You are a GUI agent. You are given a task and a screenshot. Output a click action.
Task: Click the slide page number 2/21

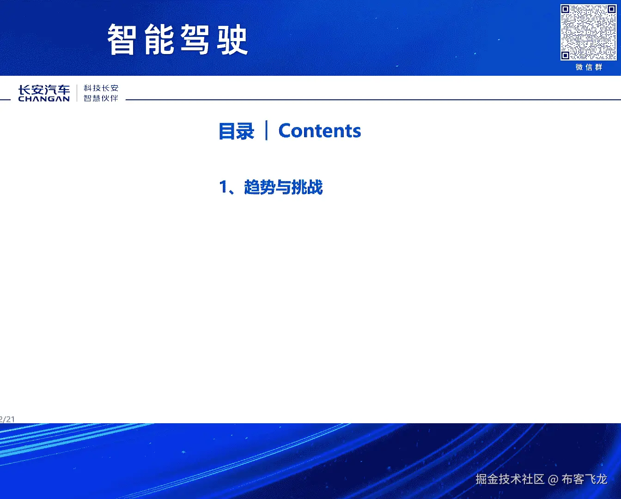click(7, 419)
